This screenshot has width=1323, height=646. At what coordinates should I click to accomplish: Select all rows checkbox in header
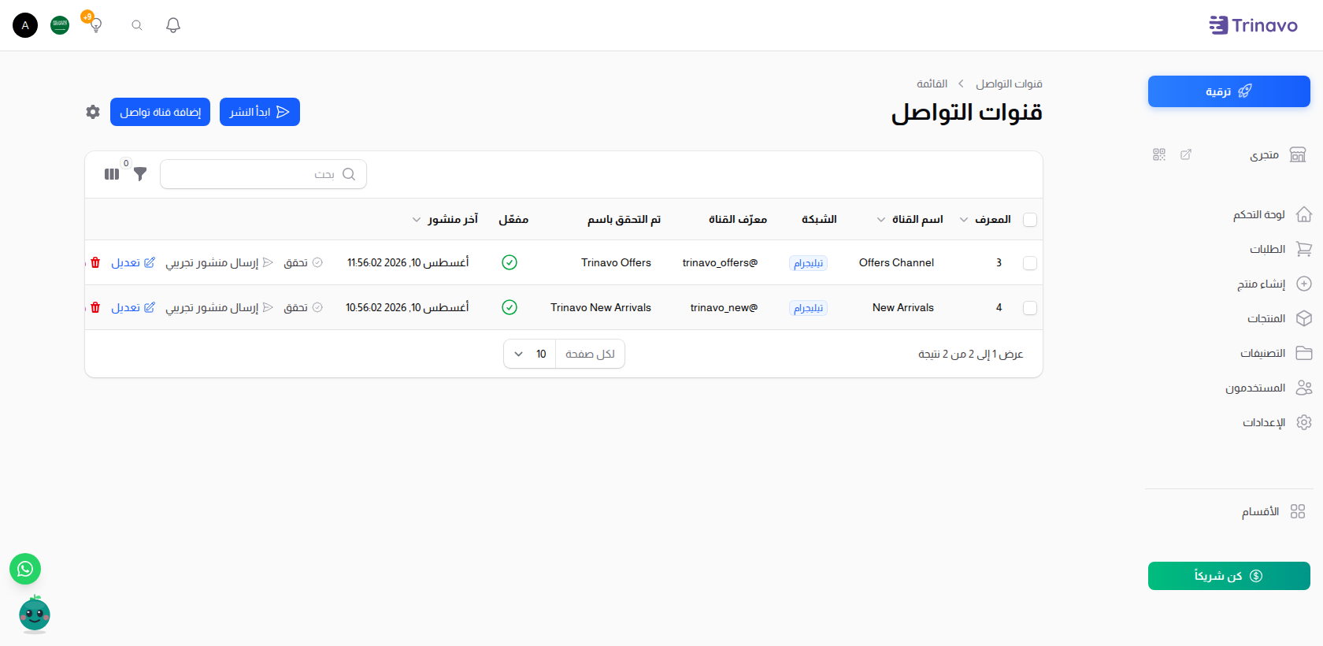coord(1030,220)
